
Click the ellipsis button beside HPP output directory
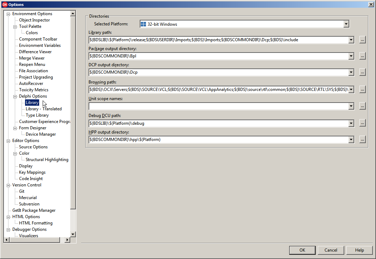click(x=362, y=140)
